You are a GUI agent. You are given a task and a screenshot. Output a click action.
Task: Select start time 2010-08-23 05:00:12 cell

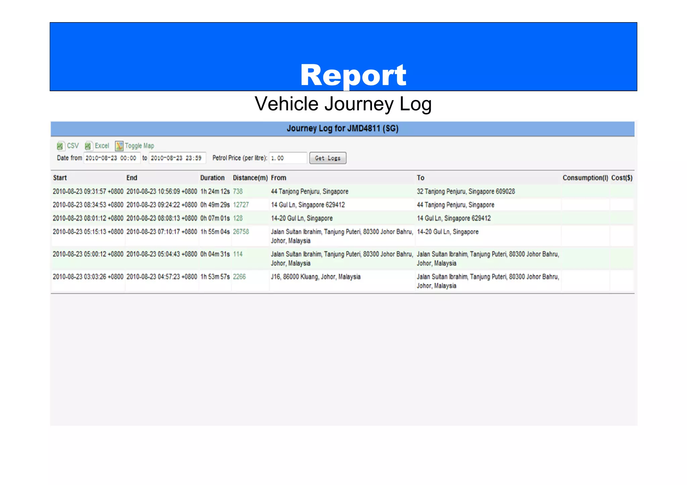pos(88,254)
